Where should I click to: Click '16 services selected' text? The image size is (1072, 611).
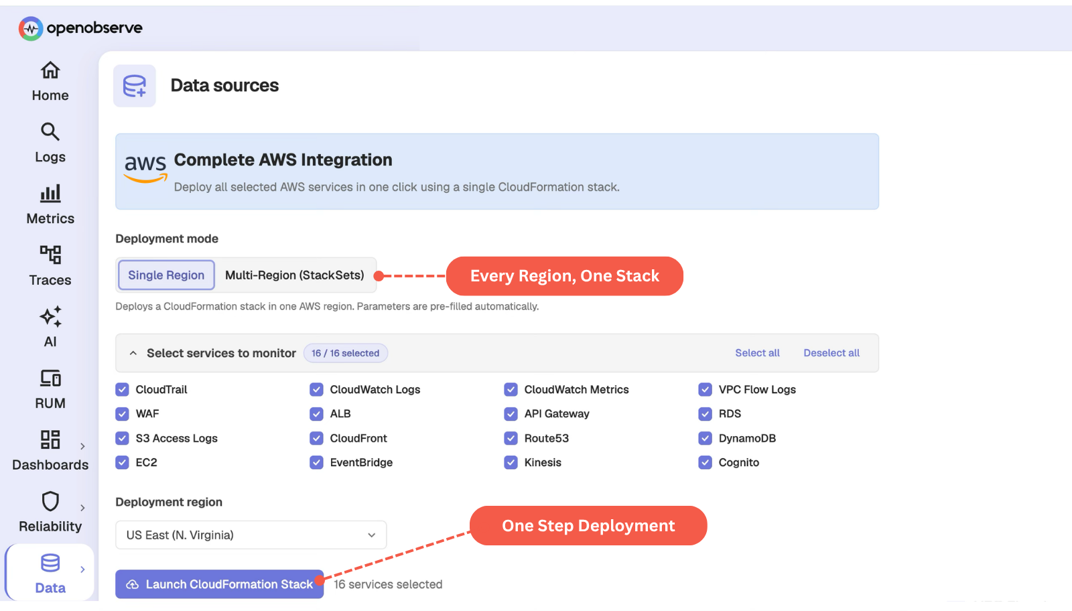[388, 584]
